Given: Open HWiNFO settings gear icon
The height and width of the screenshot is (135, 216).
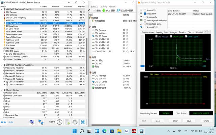Looking at the screenshot, I should coord(75,122).
